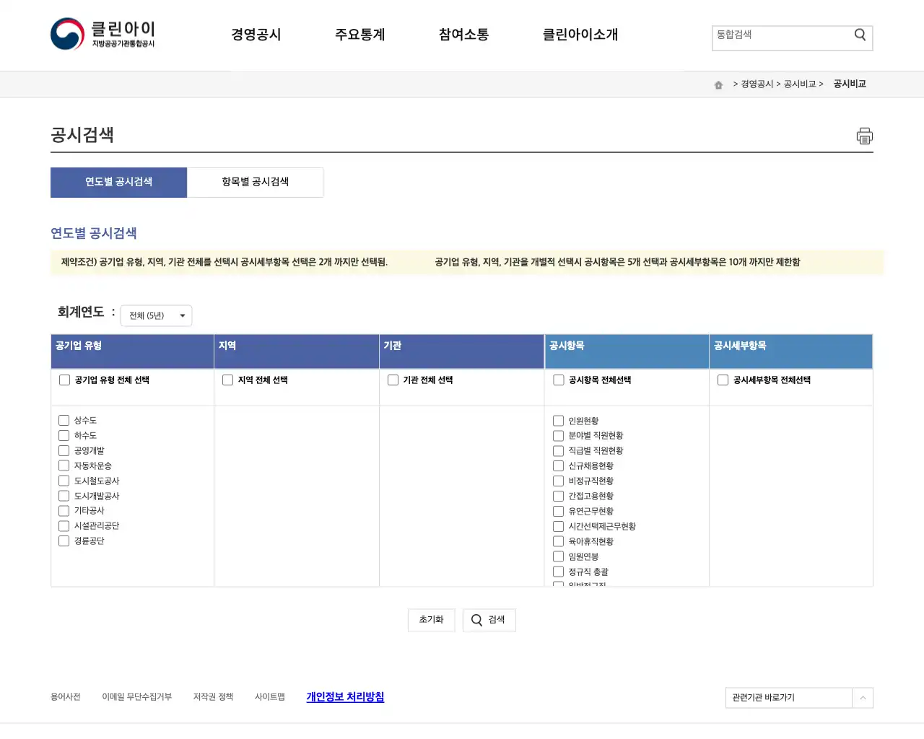Click the 초기화 reset button

click(x=431, y=619)
